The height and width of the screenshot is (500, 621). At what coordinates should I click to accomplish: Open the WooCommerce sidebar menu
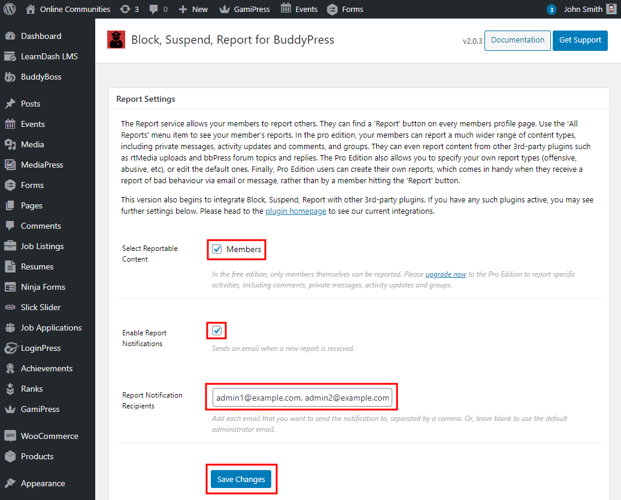pos(48,435)
